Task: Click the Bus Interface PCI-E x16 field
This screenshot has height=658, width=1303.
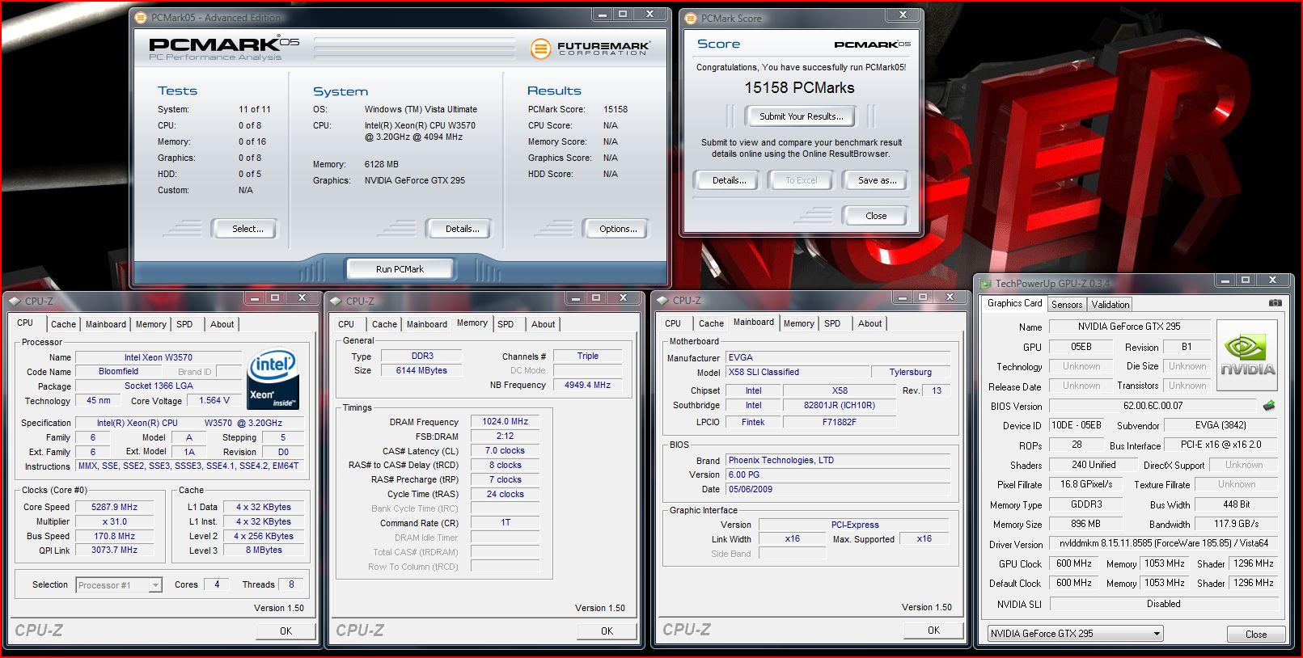Action: click(1221, 445)
